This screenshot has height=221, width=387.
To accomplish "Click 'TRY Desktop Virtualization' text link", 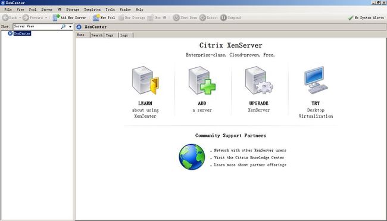I will click(316, 110).
